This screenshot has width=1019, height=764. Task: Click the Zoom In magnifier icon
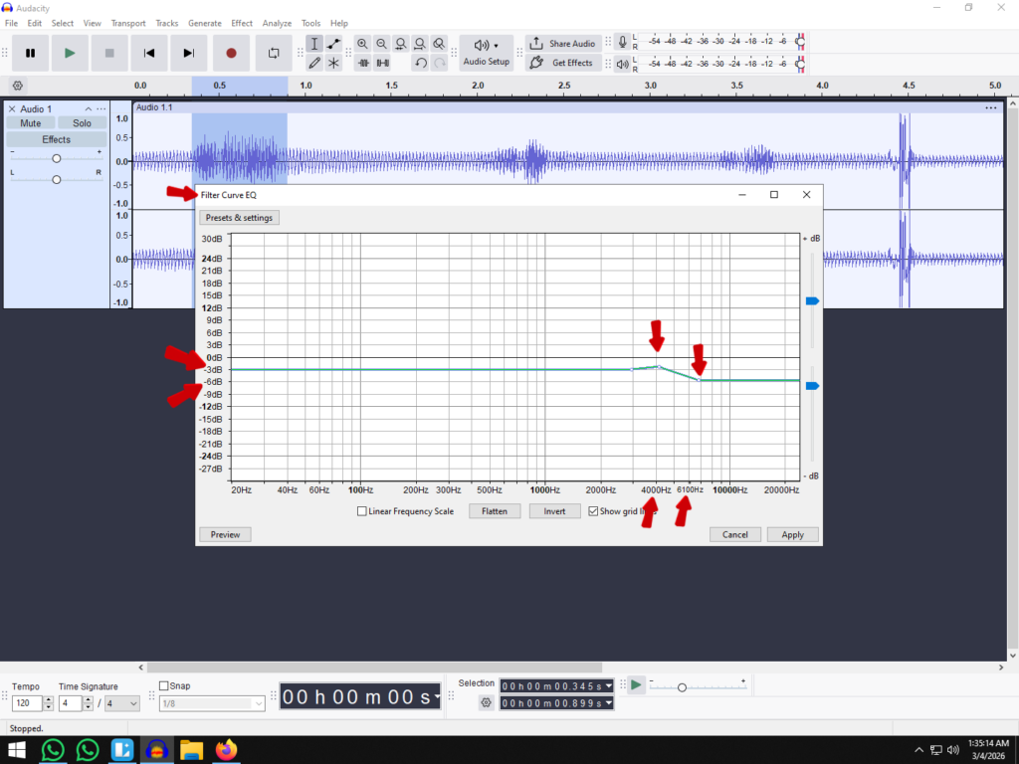[x=362, y=44]
